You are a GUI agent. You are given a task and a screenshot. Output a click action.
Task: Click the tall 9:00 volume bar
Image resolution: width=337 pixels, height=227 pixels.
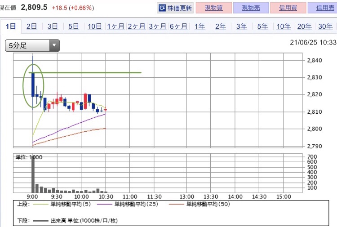[x=33, y=175]
